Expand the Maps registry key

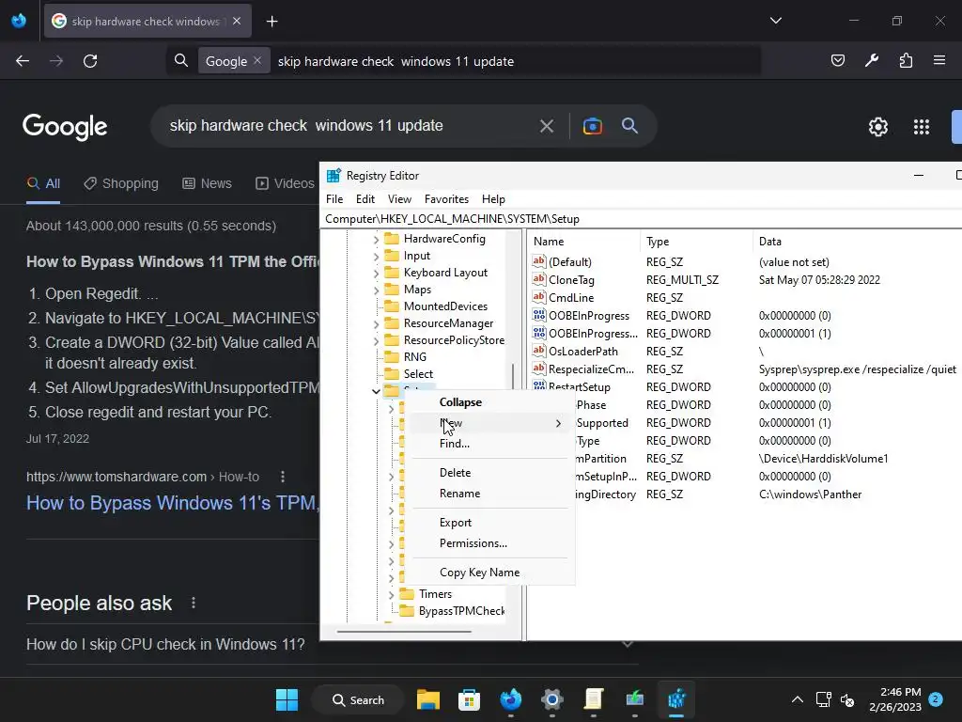click(x=376, y=290)
